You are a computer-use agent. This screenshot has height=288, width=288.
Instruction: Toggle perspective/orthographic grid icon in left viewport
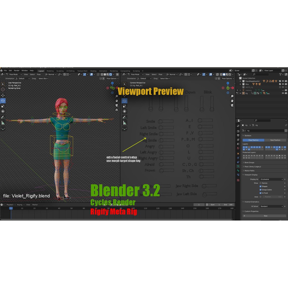(x=117, y=110)
